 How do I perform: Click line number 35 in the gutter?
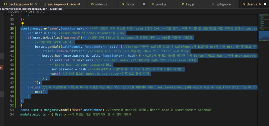[x=12, y=28]
